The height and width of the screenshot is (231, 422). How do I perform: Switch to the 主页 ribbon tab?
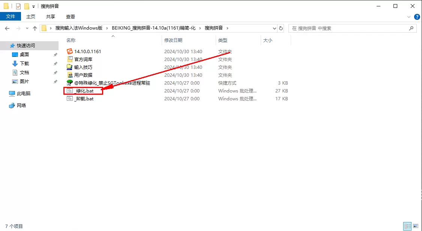tap(31, 16)
